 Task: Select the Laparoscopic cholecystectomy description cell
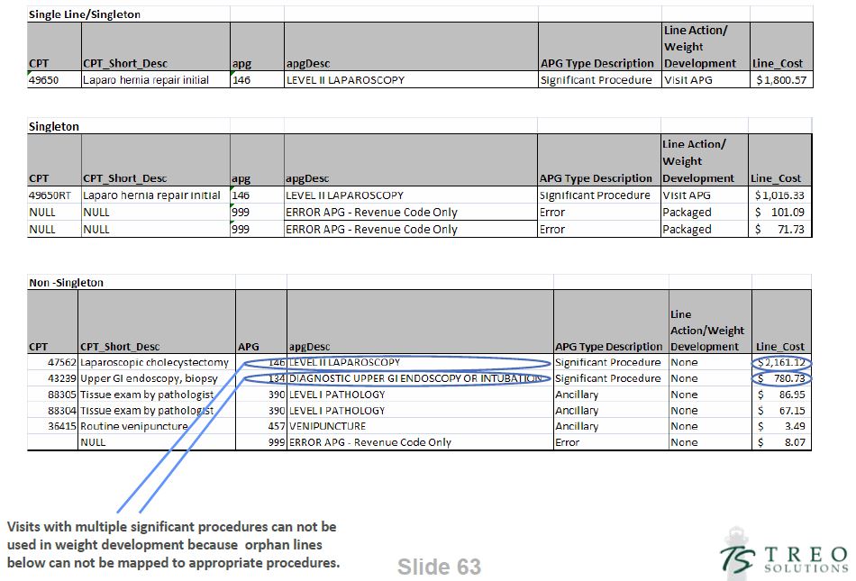154,363
